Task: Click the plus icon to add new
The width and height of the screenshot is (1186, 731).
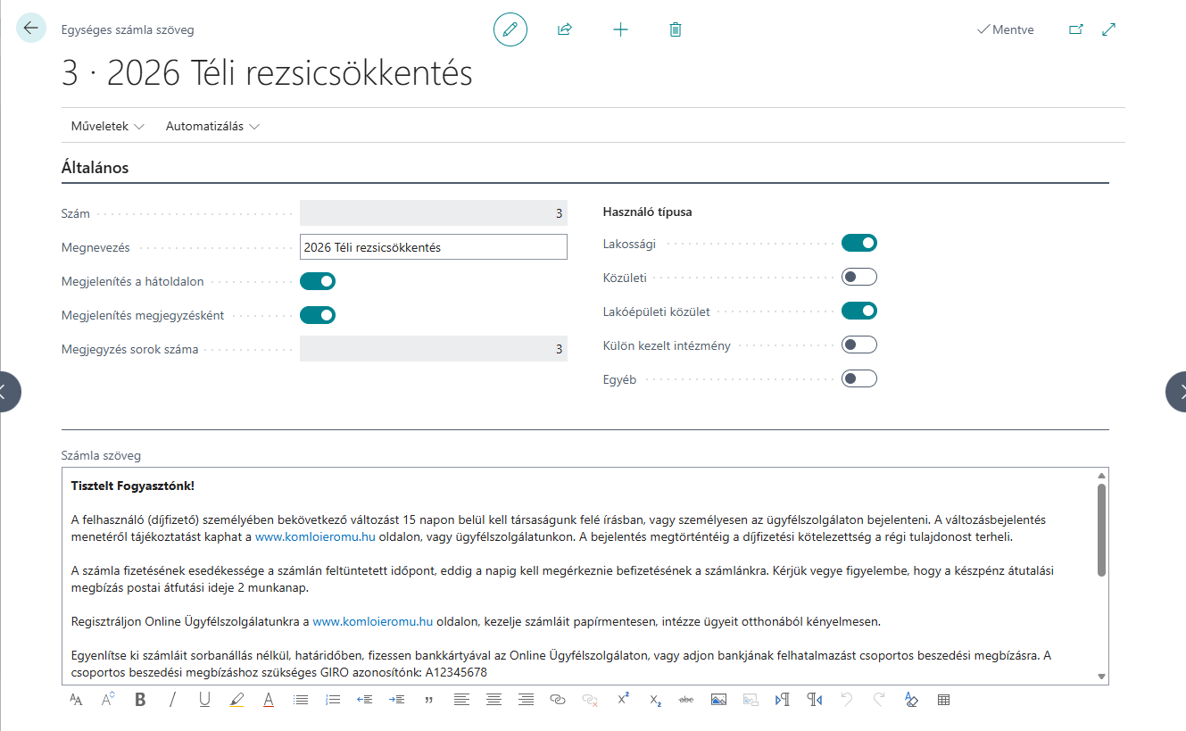Action: pos(620,29)
